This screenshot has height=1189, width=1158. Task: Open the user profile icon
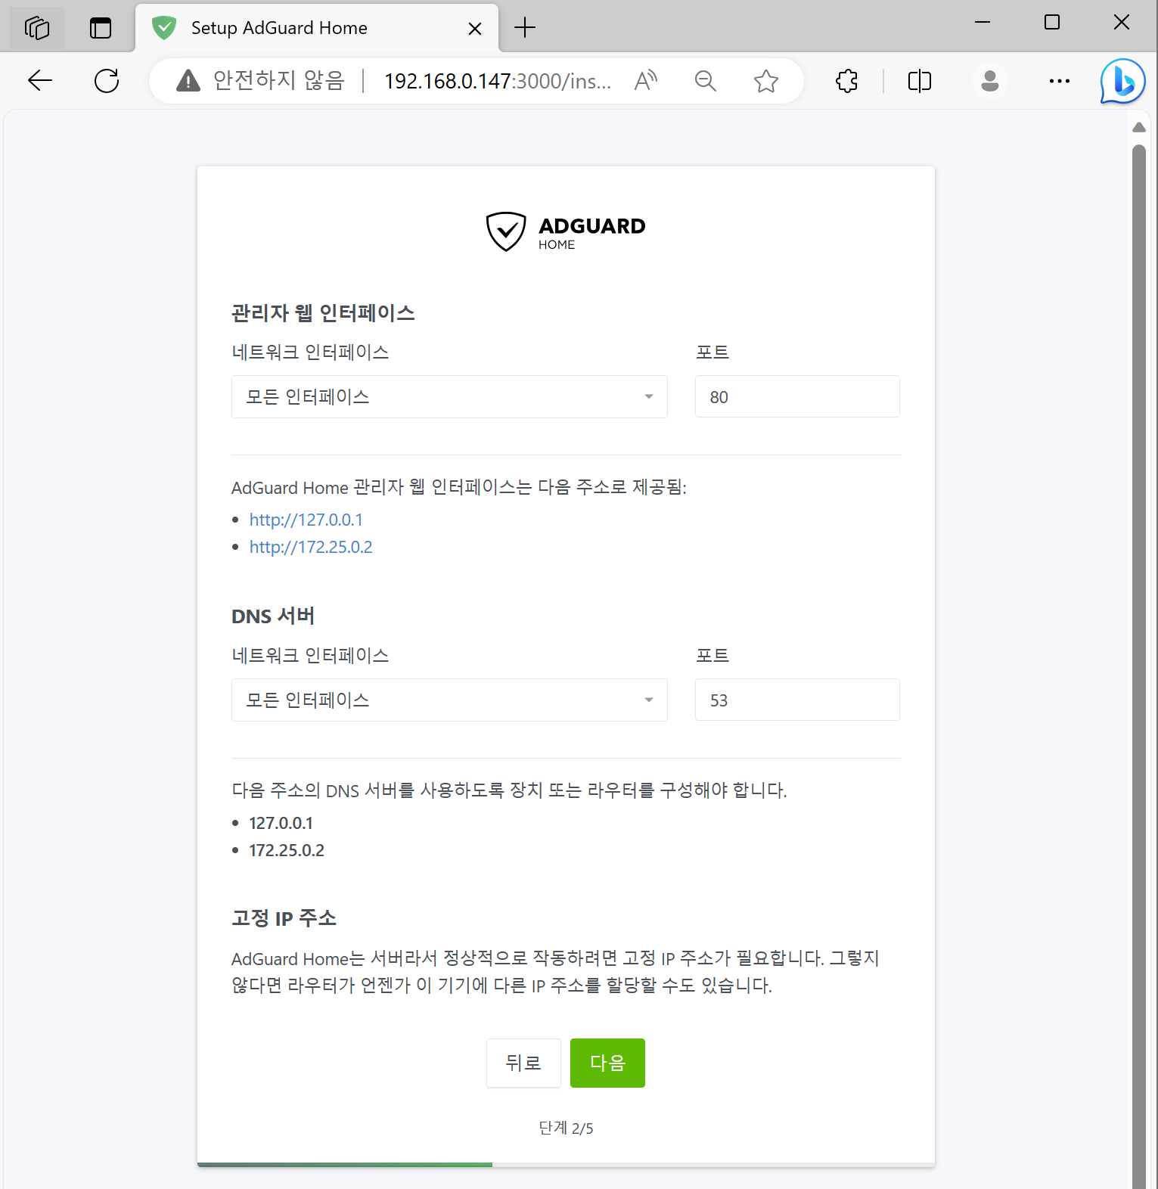click(990, 80)
